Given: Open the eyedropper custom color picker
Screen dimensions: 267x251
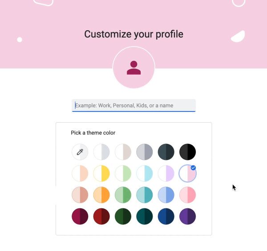Looking at the screenshot, I should tap(80, 152).
